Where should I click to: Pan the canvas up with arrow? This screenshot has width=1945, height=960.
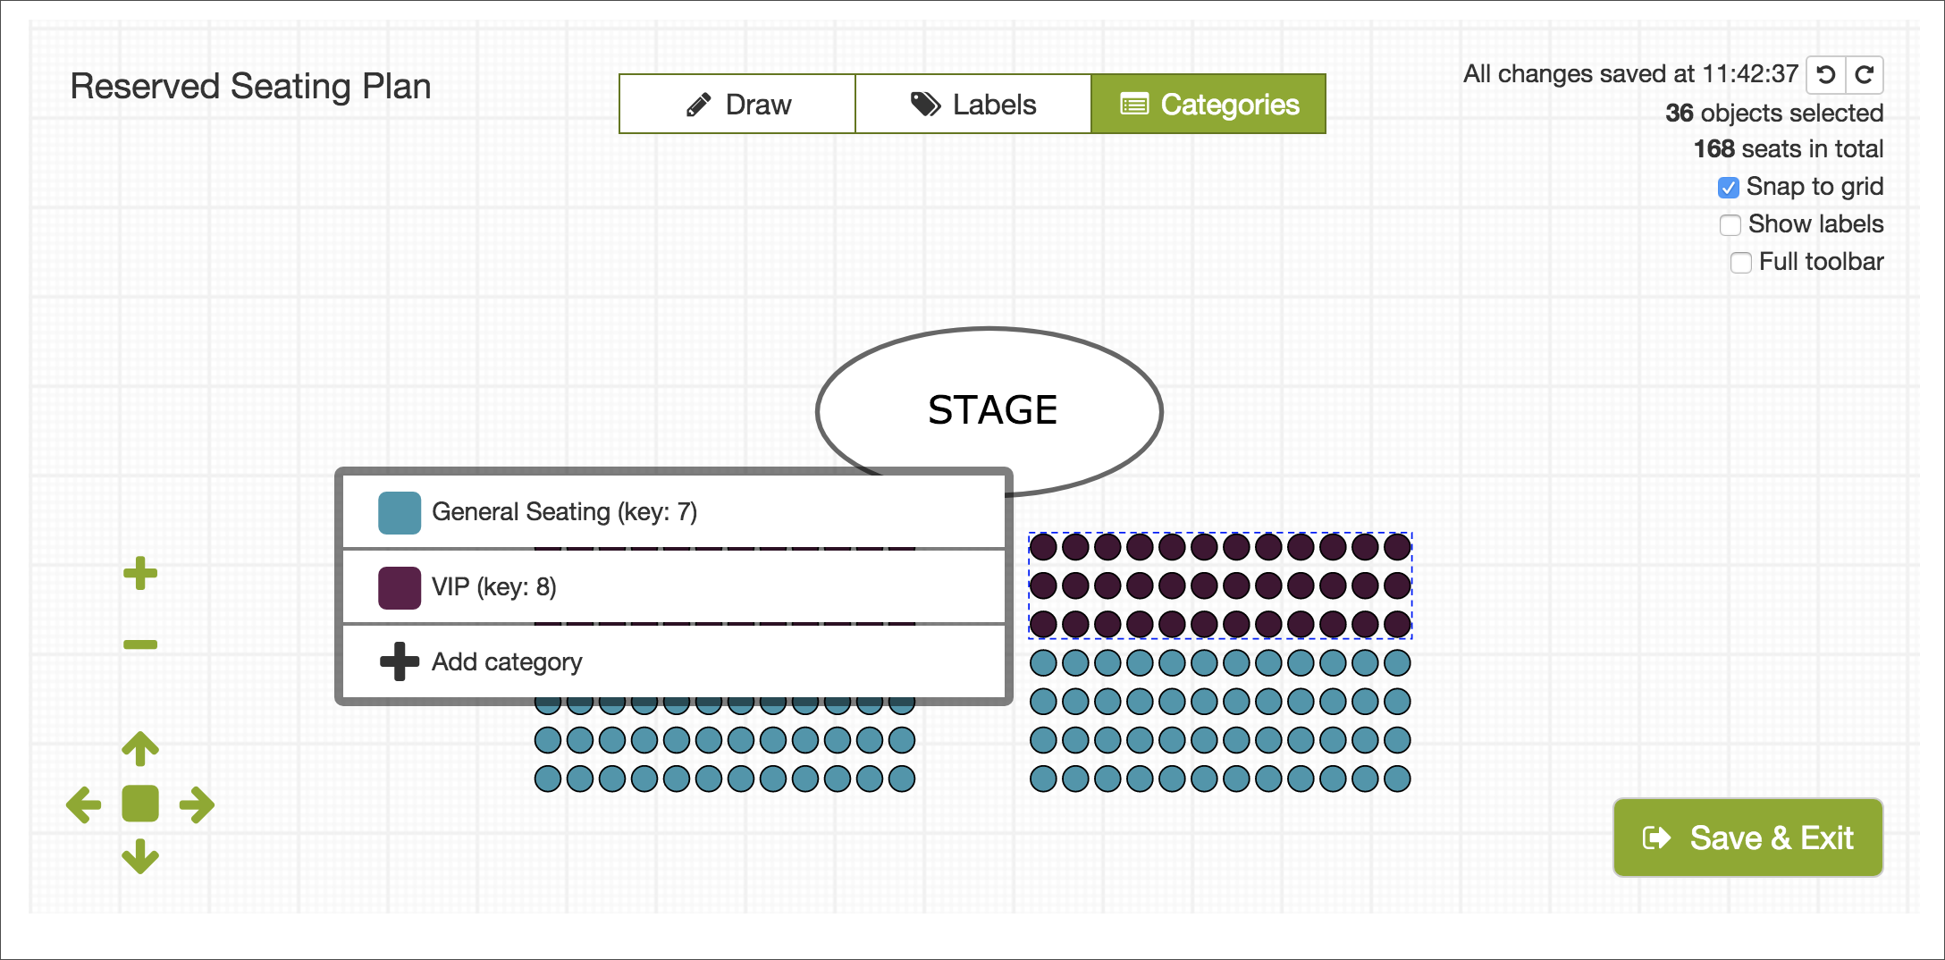pos(140,749)
